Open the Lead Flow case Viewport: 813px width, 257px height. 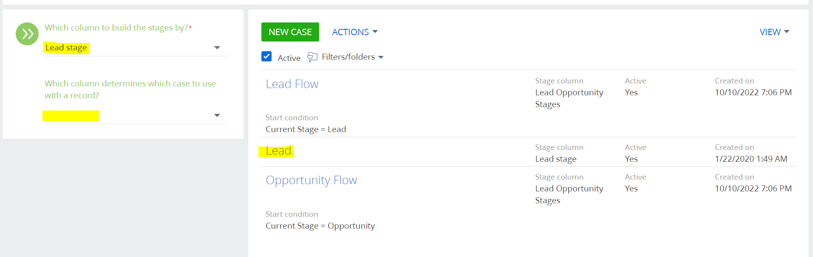coord(292,84)
